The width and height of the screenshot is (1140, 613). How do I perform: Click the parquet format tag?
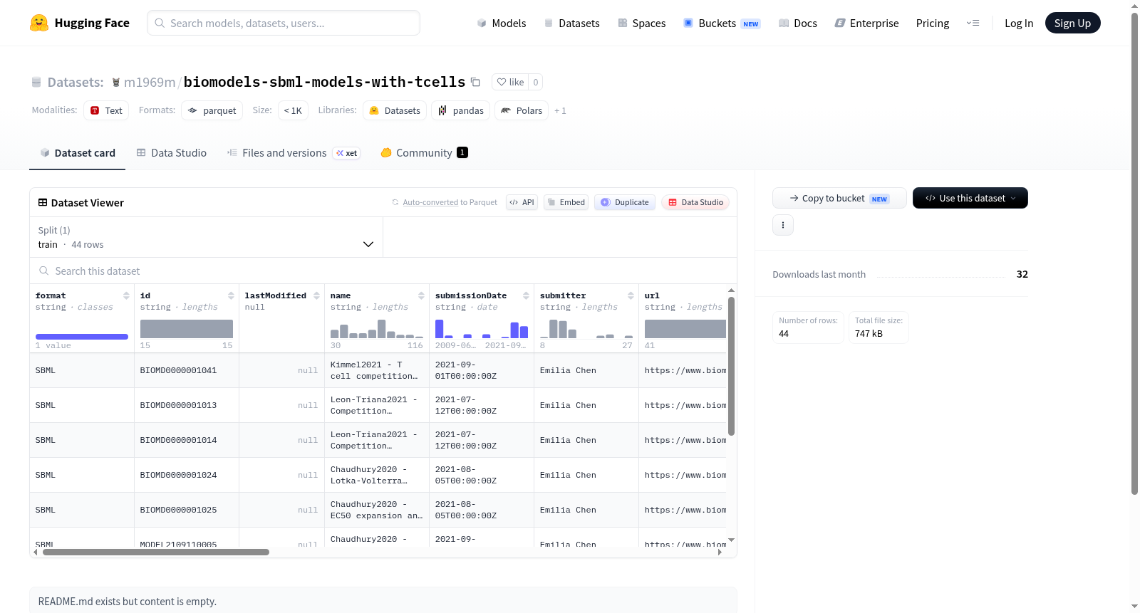(212, 110)
